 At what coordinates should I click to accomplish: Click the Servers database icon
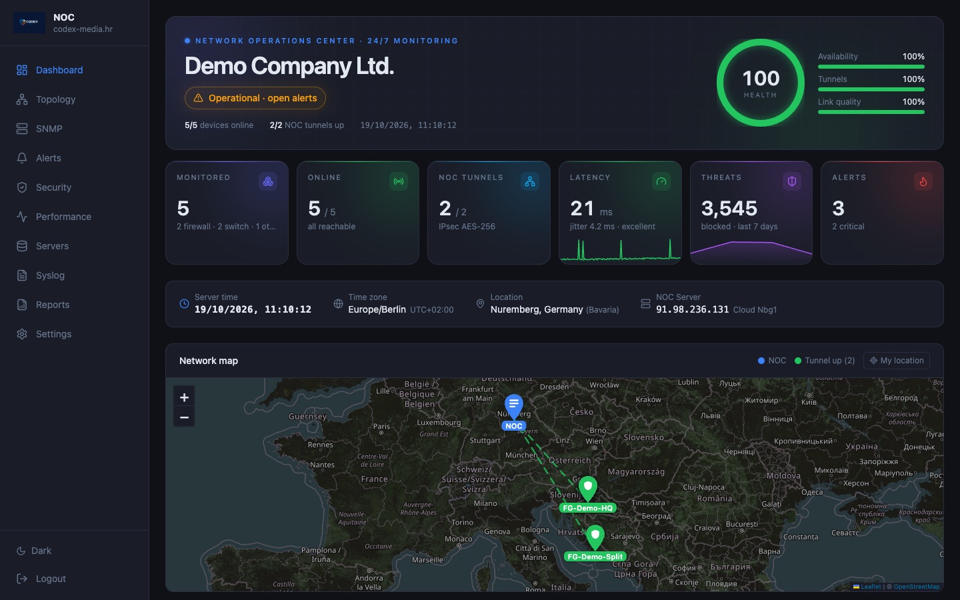pos(22,246)
